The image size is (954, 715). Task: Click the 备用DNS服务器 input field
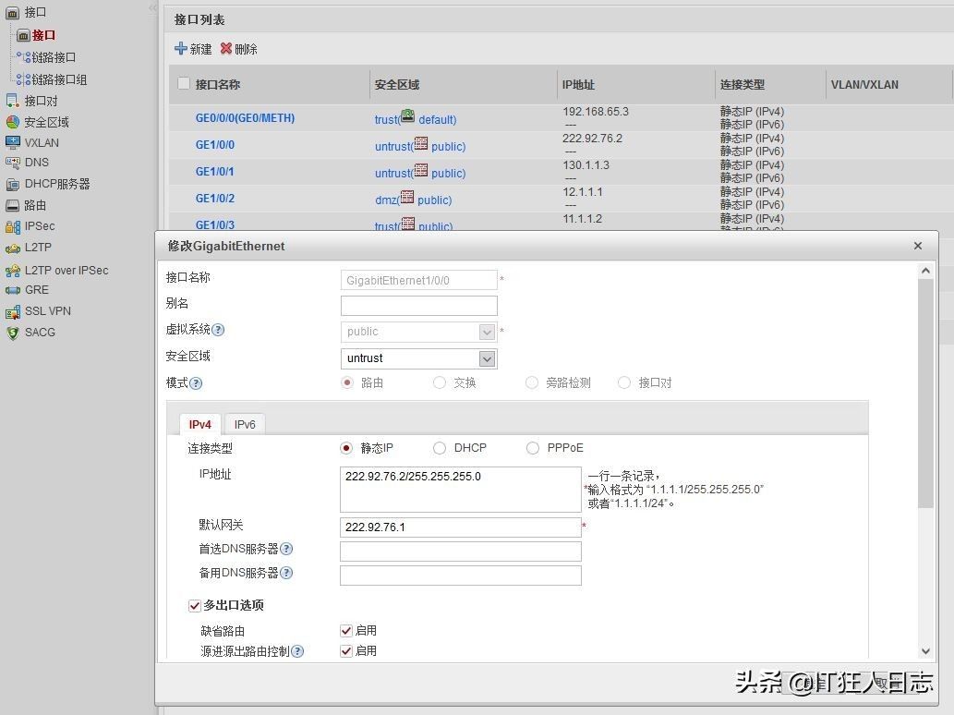pyautogui.click(x=461, y=575)
